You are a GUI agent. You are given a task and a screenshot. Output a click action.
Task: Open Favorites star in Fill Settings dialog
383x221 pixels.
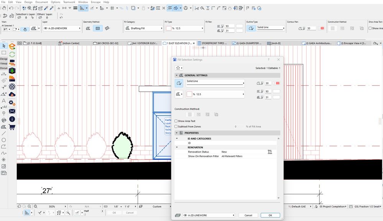[179, 68]
